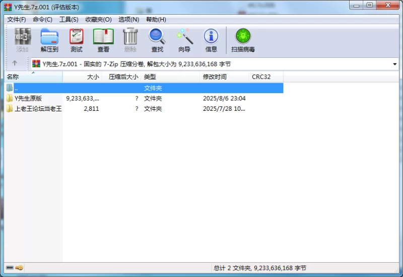
Task: Start Scan Virus (扫描病毒) tool
Action: [243, 40]
